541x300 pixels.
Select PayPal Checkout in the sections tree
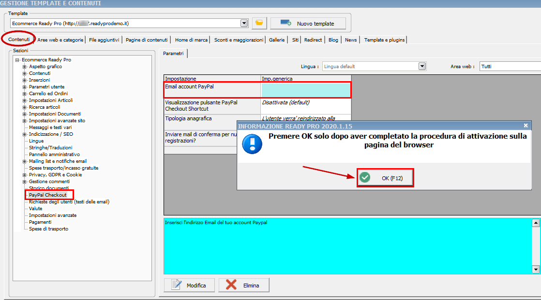pyautogui.click(x=48, y=195)
